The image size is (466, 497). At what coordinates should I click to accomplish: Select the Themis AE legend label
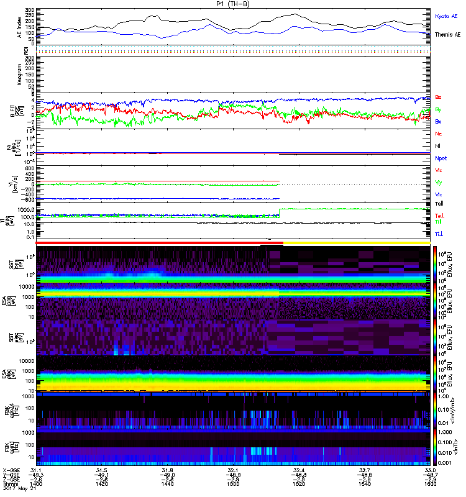click(x=447, y=35)
